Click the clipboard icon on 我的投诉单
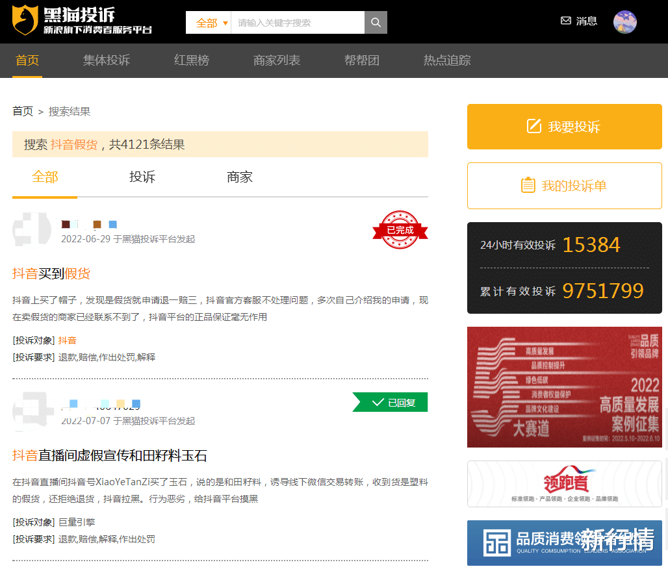 (x=528, y=186)
